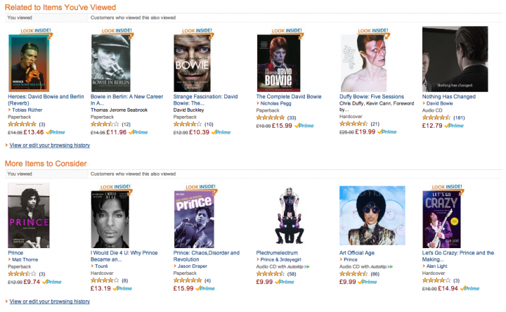Open the Duffy Bowie: Five Sessions title
The height and width of the screenshot is (312, 506).
coord(372,96)
